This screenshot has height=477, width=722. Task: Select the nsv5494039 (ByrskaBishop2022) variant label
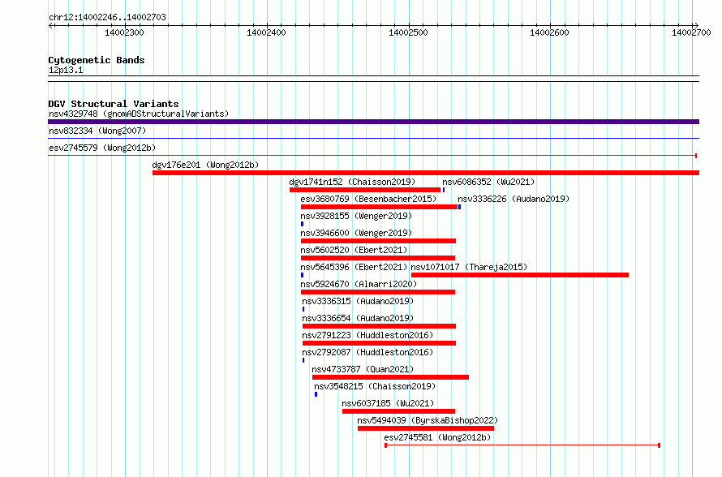pyautogui.click(x=428, y=420)
